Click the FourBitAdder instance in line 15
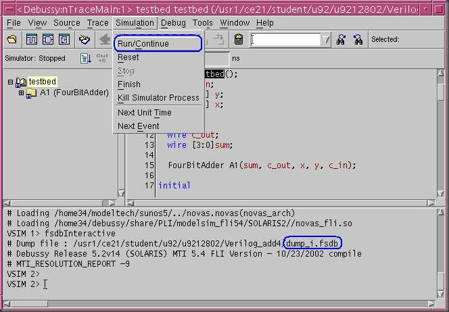Viewport: 449px width, 312px height. (x=196, y=165)
